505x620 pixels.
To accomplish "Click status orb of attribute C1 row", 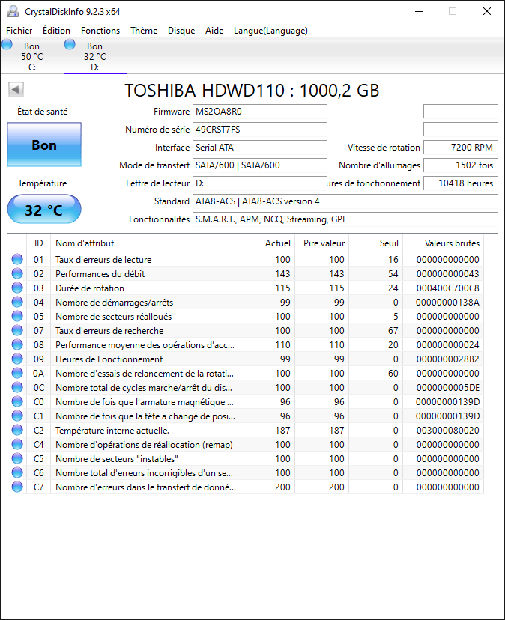I will point(17,416).
